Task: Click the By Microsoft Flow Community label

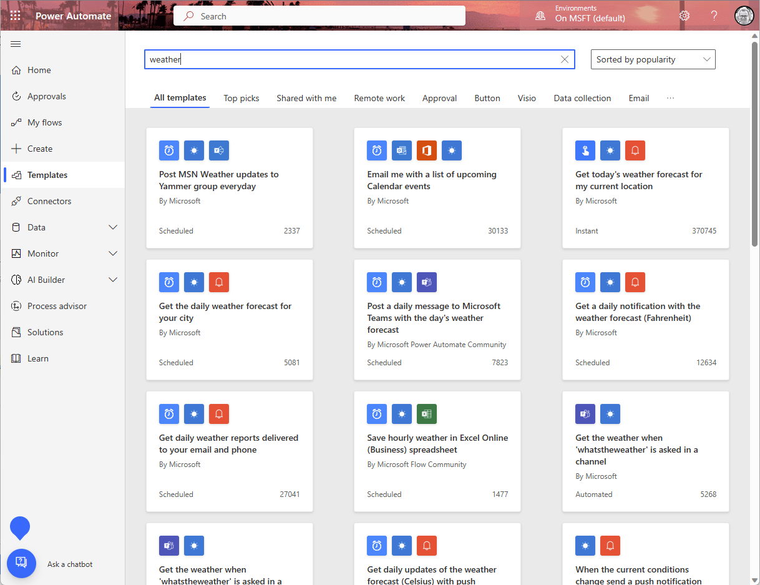Action: click(x=417, y=465)
